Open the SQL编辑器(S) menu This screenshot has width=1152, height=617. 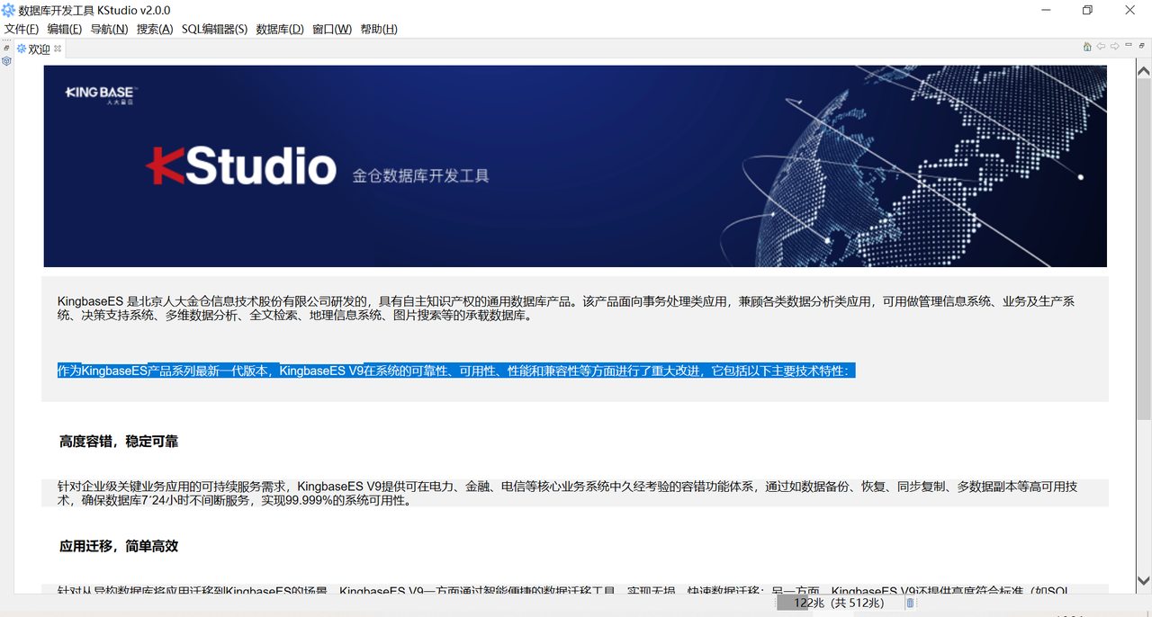(x=214, y=29)
